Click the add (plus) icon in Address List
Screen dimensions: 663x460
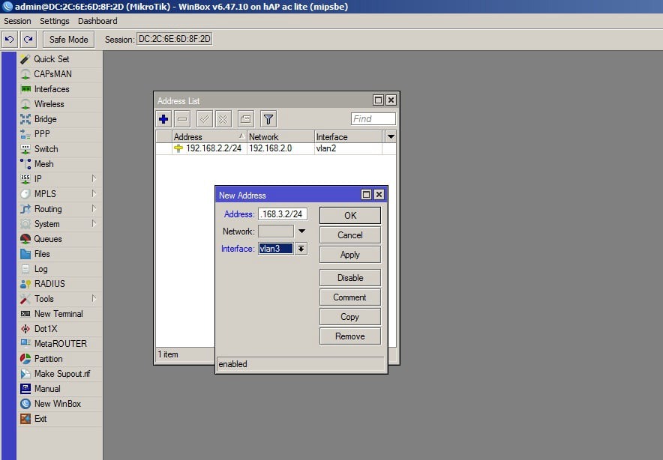164,118
